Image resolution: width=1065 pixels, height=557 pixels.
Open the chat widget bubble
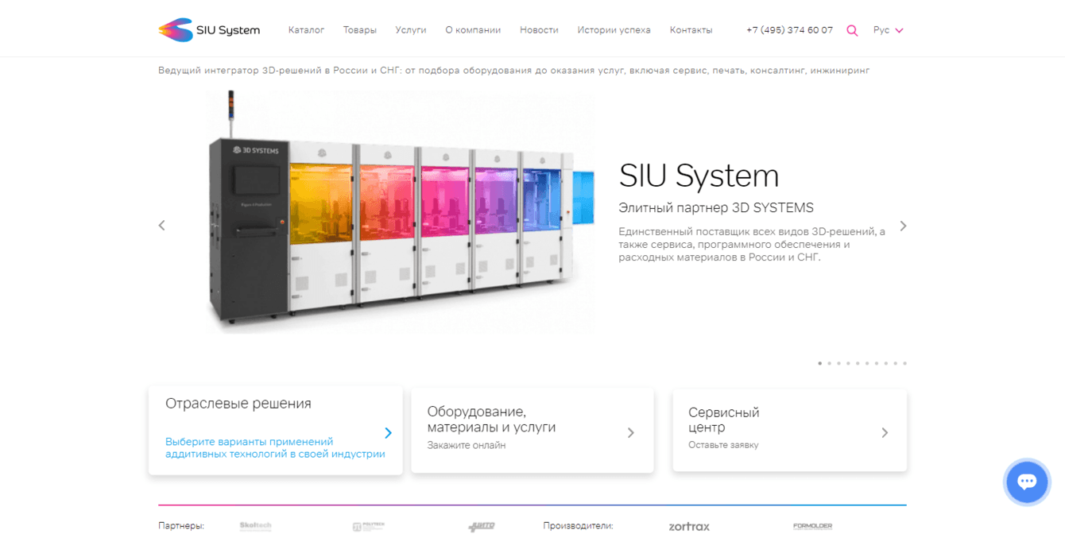click(x=1027, y=482)
